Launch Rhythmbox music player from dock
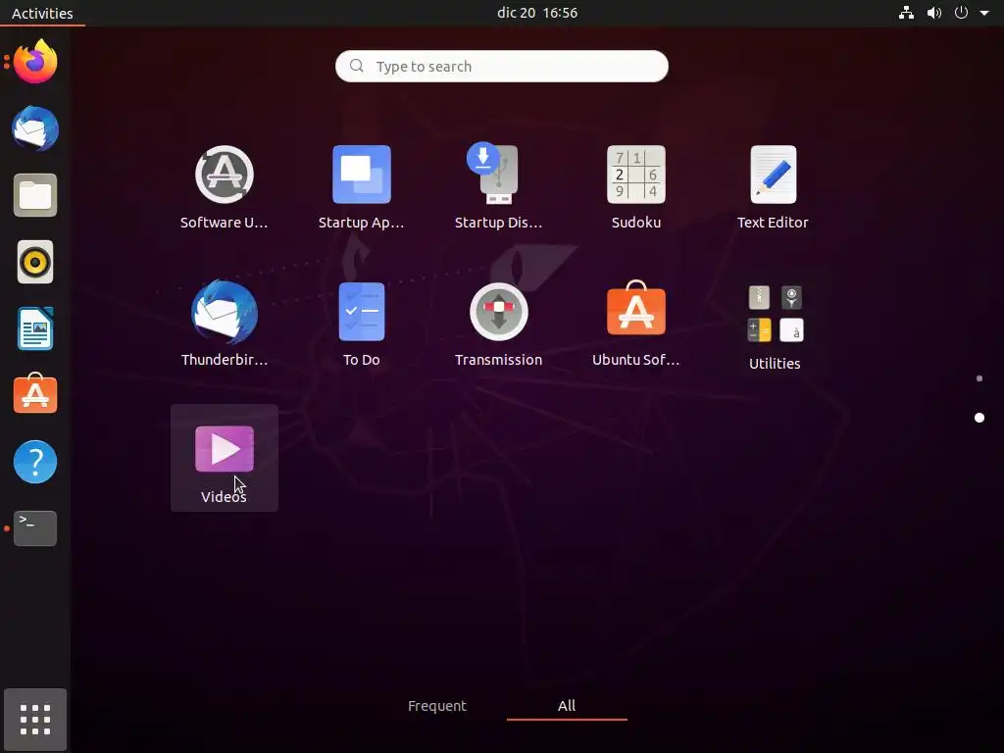Image resolution: width=1004 pixels, height=753 pixels. point(35,262)
